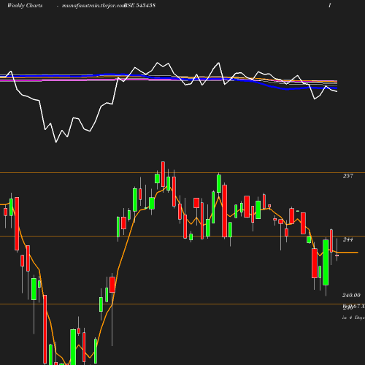Click the "BSE 543438" symbol label
Screen dimensions: 365x365
pyautogui.click(x=139, y=6)
